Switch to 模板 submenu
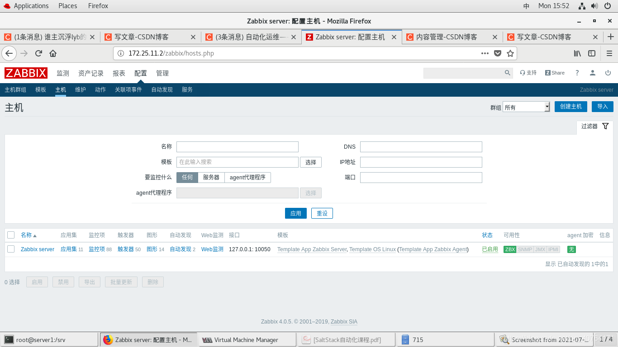618x347 pixels. pyautogui.click(x=41, y=89)
